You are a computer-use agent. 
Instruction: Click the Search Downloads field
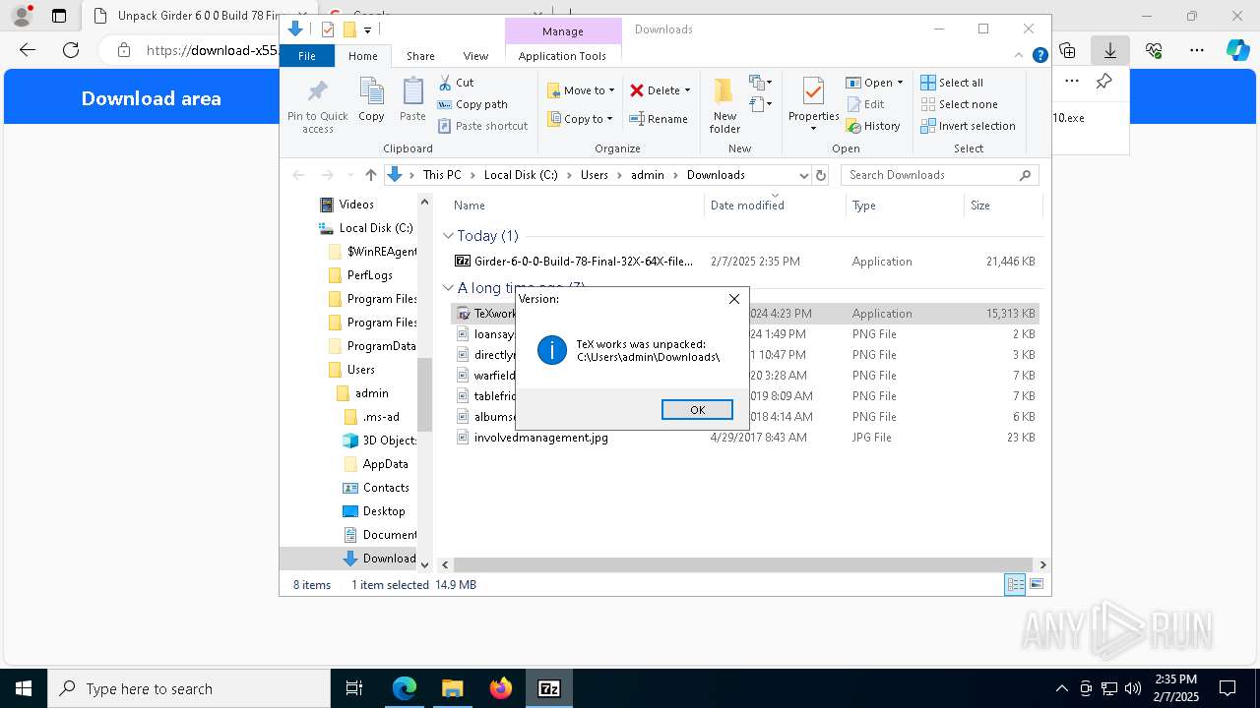coord(939,175)
